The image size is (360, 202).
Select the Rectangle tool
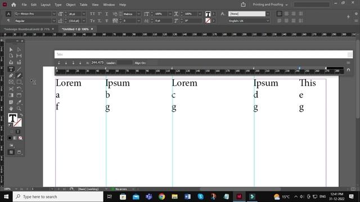tap(19, 82)
